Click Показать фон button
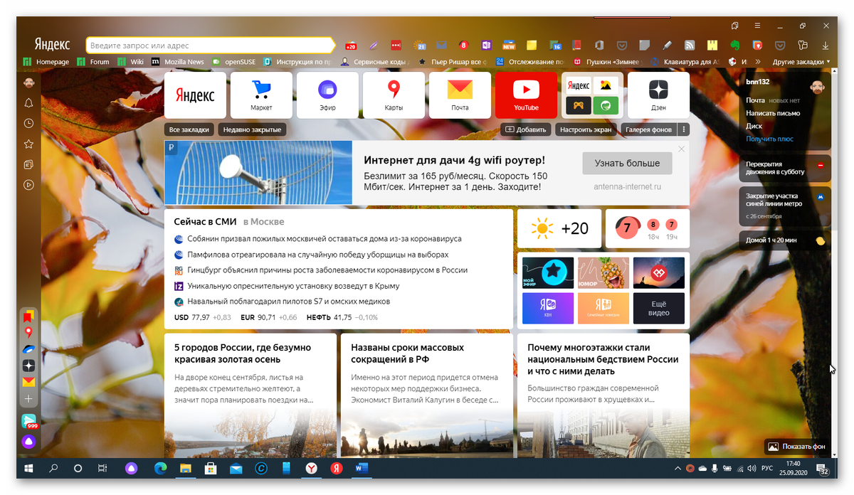Screen dimensions: 854x495 797,447
